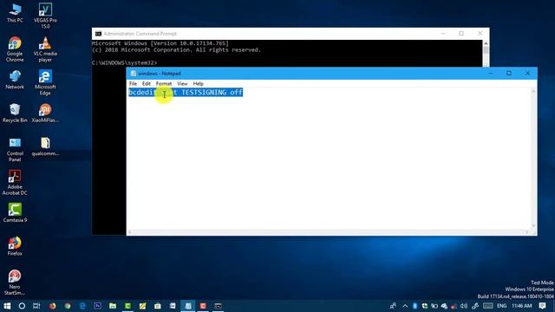Viewport: 555px width, 312px height.
Task: Click Command Prompt scrollbar up arrow
Action: coord(486,43)
